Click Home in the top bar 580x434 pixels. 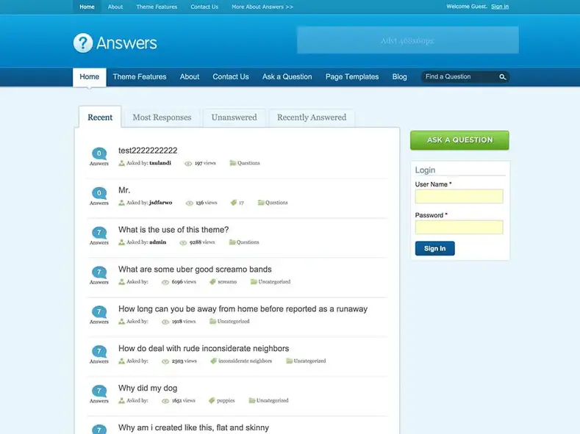tap(87, 7)
